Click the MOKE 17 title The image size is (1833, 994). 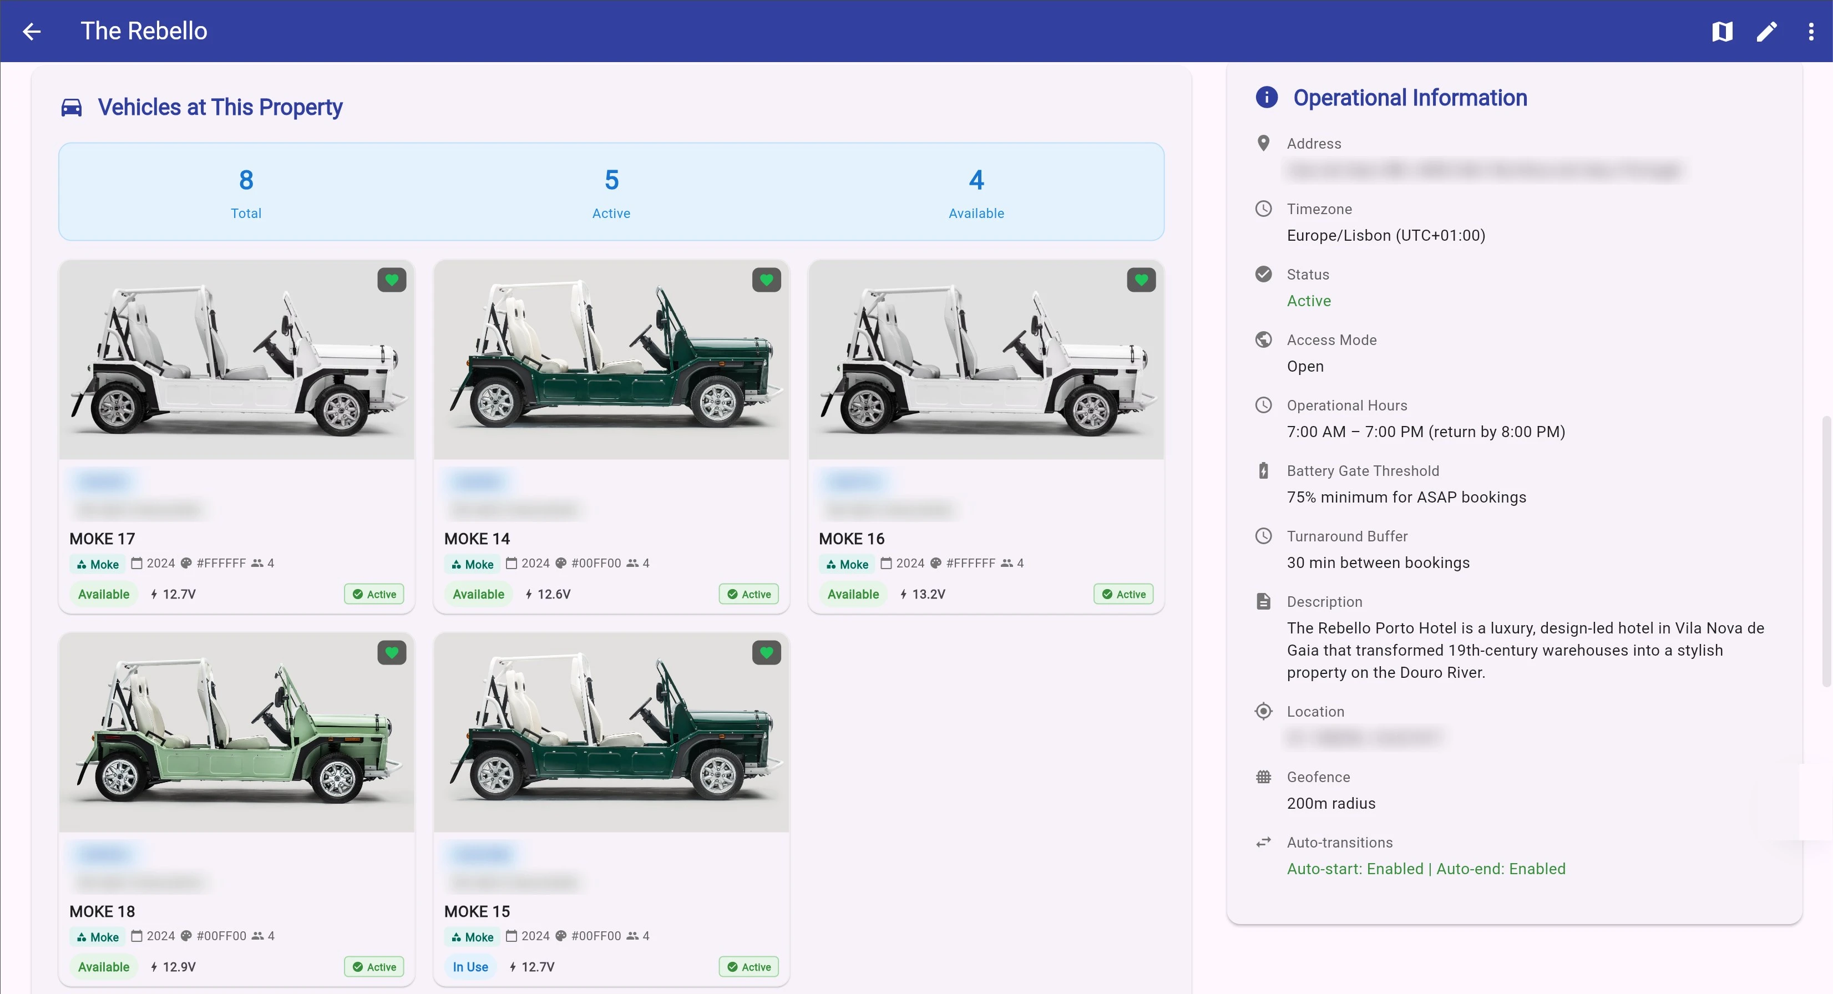tap(102, 539)
